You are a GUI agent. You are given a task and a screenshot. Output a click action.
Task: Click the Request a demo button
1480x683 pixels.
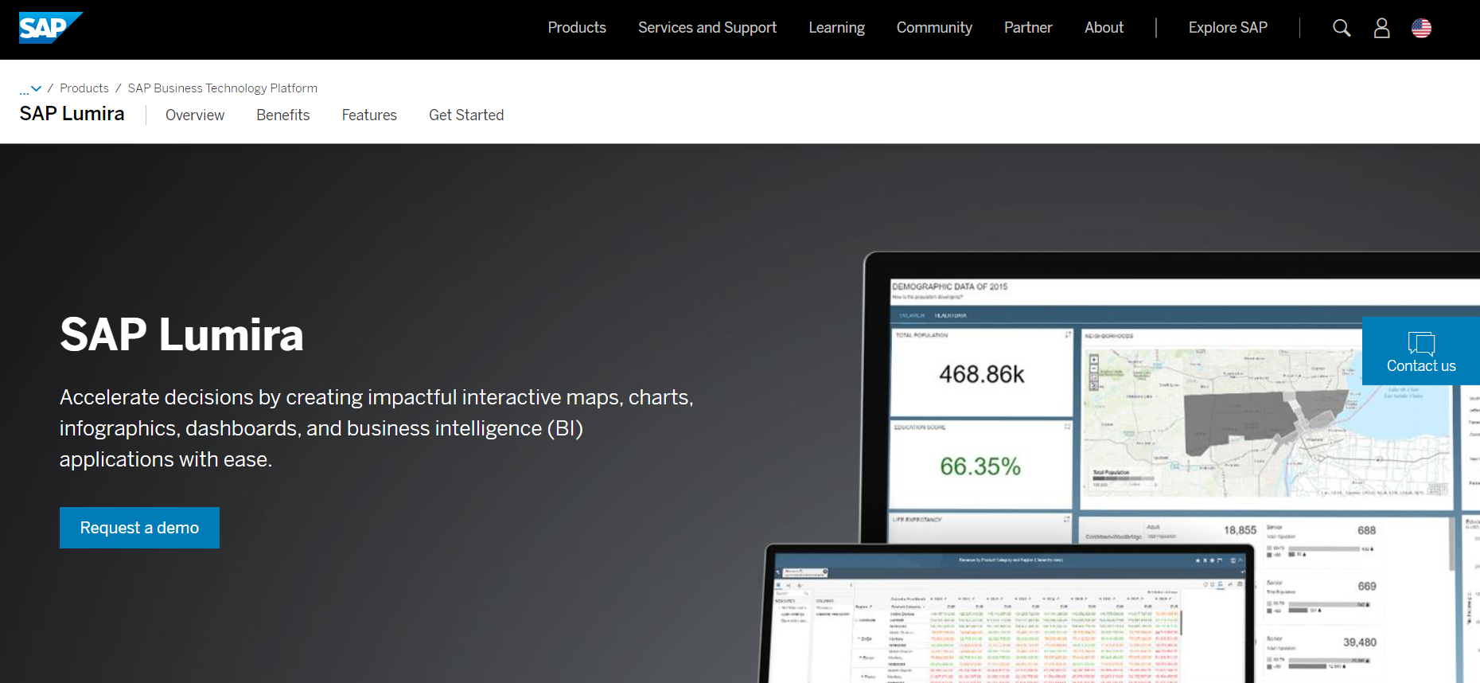(139, 528)
